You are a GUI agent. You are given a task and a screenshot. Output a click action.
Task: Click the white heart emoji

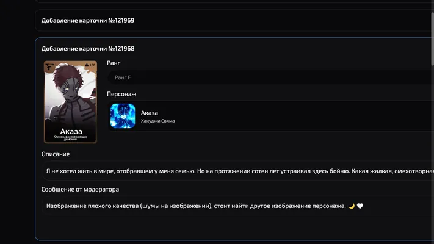pos(360,206)
